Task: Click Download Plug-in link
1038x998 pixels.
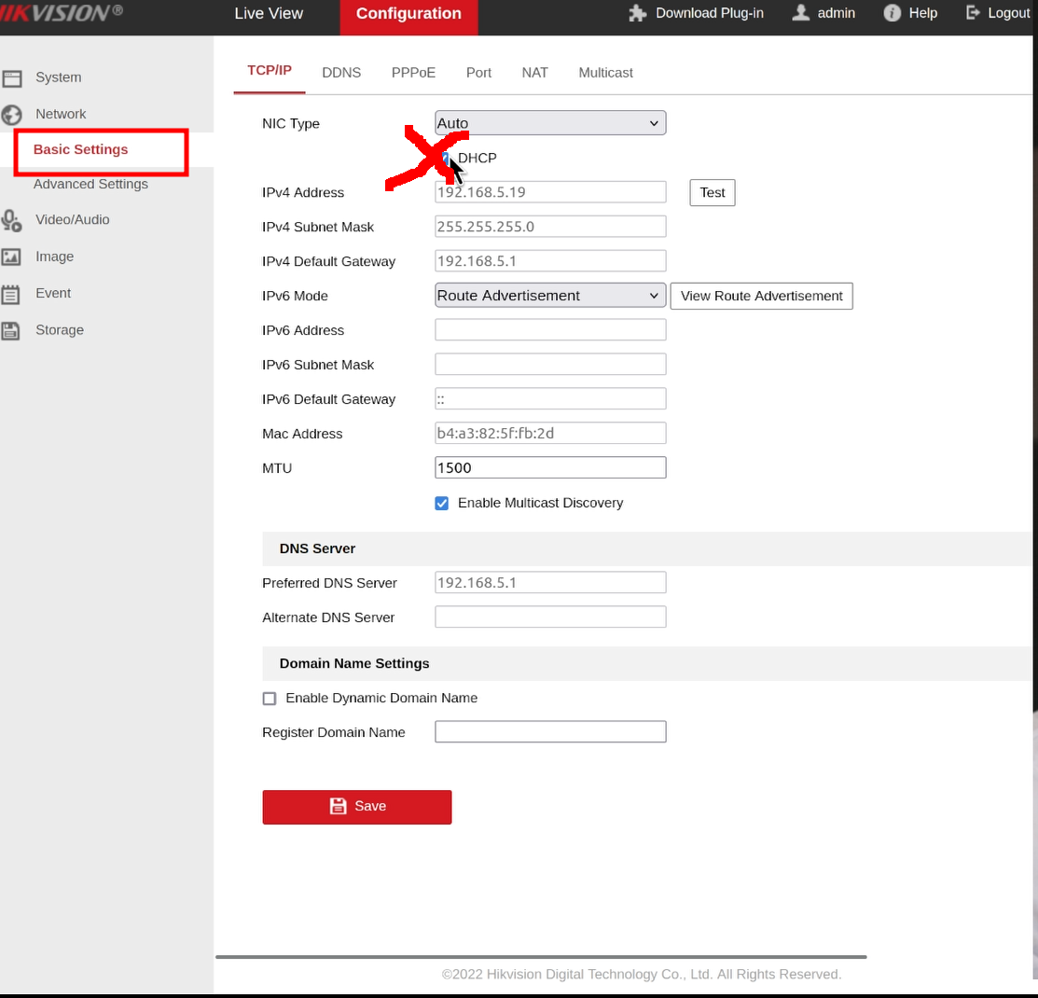Action: pos(710,13)
